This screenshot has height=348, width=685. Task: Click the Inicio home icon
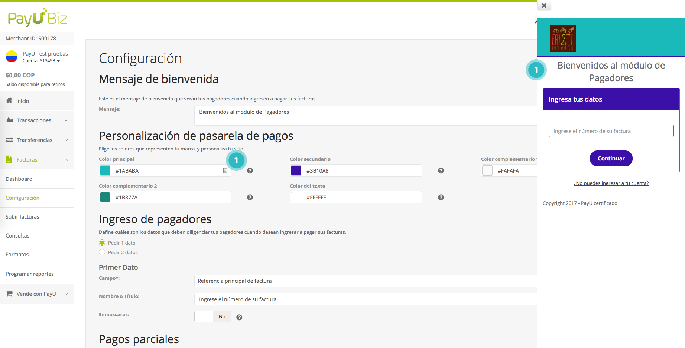tap(9, 100)
